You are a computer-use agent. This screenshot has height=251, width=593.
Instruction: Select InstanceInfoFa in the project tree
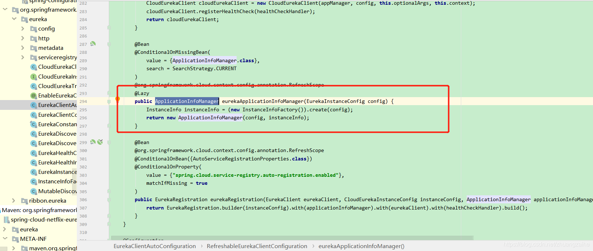(58, 182)
